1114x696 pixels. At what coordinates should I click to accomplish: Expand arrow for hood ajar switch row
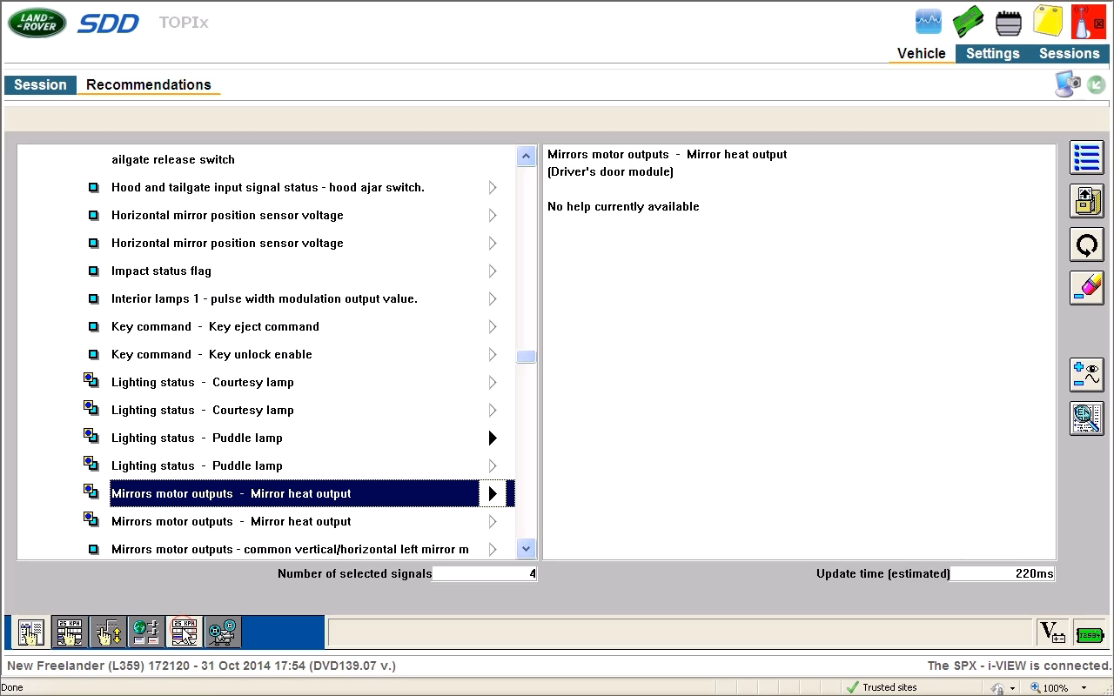tap(493, 187)
